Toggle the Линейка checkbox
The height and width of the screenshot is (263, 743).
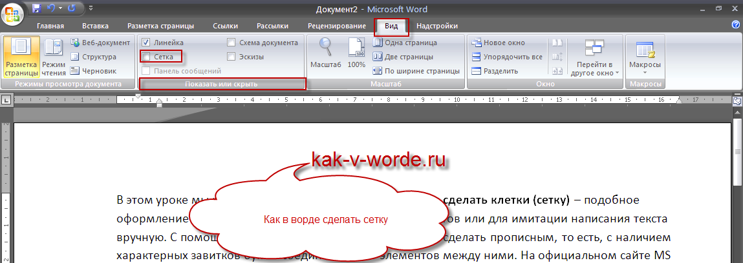coord(146,43)
